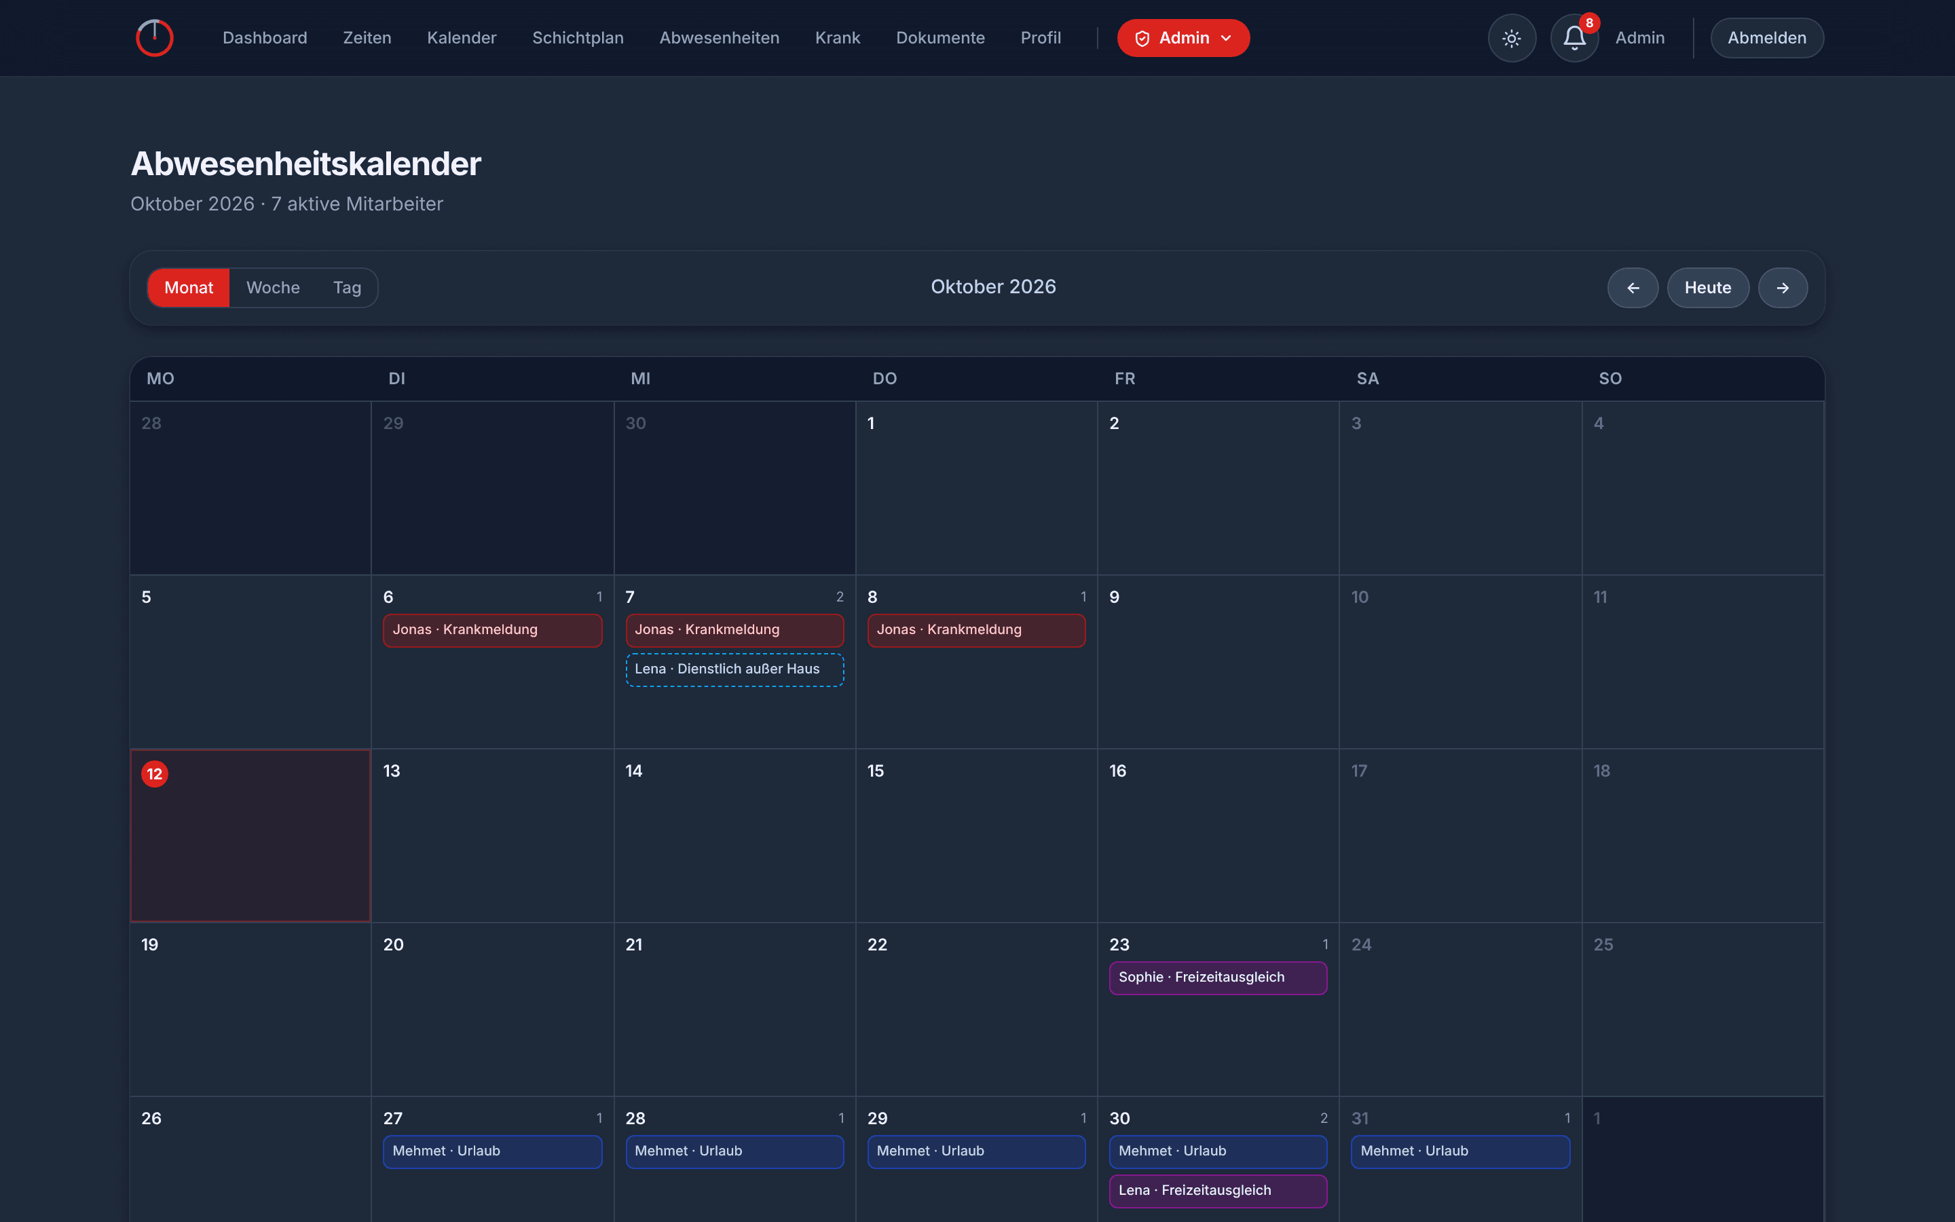This screenshot has height=1222, width=1955.
Task: Go to previous month with left arrow
Action: tap(1633, 288)
